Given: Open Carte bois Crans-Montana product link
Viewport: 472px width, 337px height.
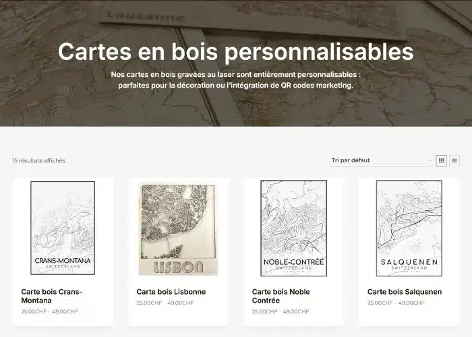Looking at the screenshot, I should coord(52,296).
